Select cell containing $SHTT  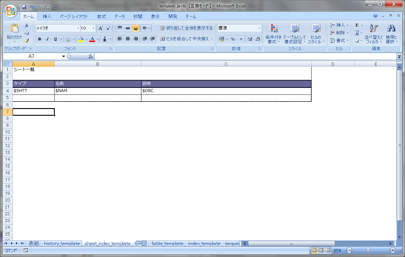[34, 91]
